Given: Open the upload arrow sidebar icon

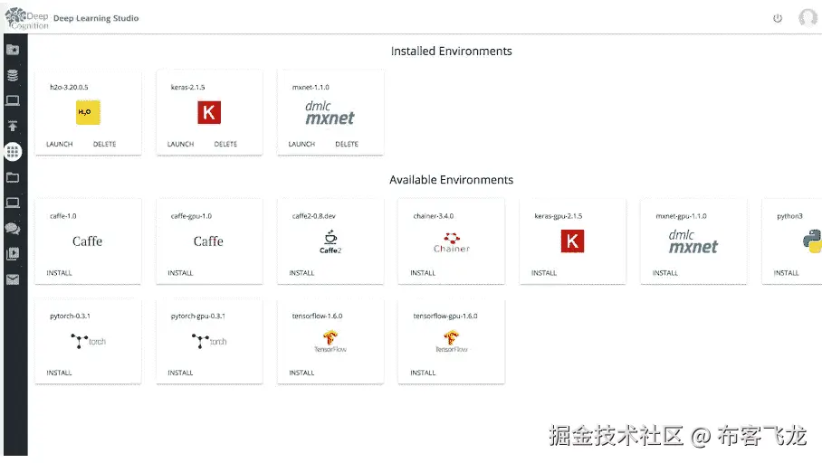Looking at the screenshot, I should pyautogui.click(x=13, y=127).
